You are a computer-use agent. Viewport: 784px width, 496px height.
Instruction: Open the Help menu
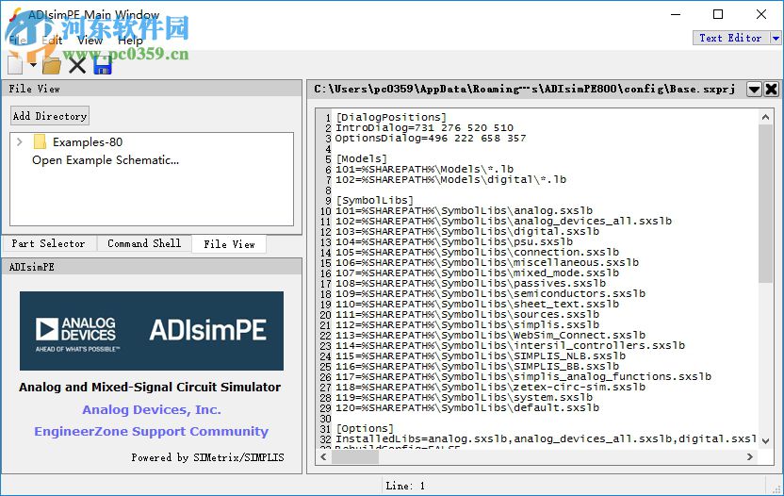point(130,41)
